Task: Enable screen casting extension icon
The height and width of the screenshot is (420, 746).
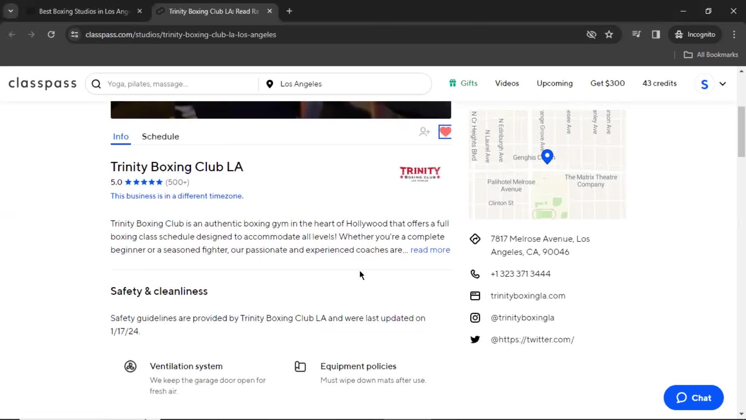Action: point(656,34)
